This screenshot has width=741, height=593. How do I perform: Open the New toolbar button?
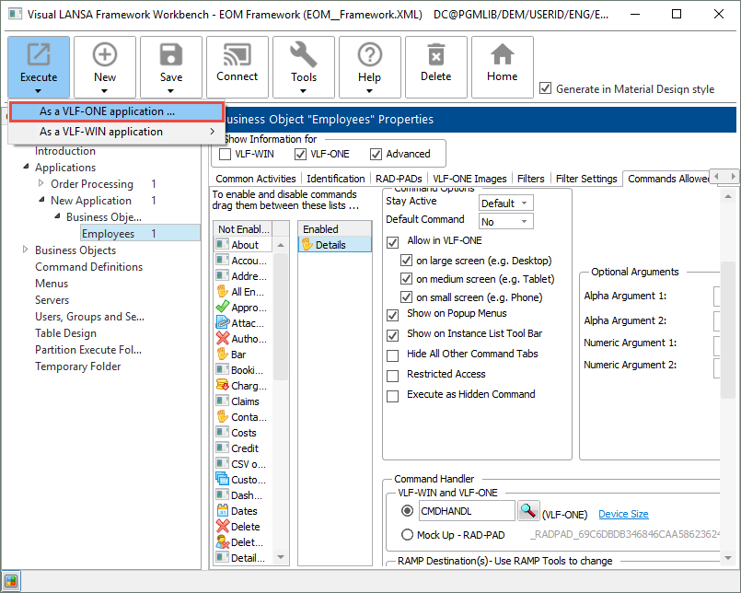(104, 66)
